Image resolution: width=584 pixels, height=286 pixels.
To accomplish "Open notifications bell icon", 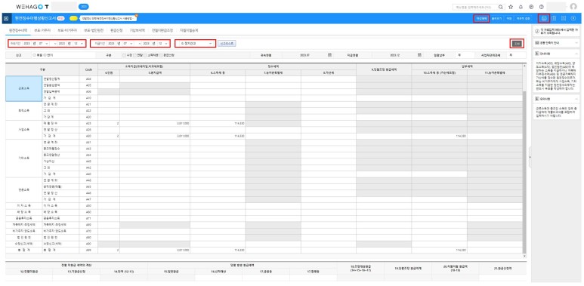I will pos(521,7).
